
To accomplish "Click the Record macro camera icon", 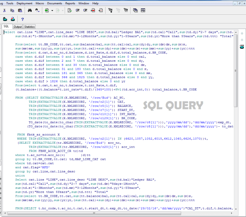I will tap(110, 10).
